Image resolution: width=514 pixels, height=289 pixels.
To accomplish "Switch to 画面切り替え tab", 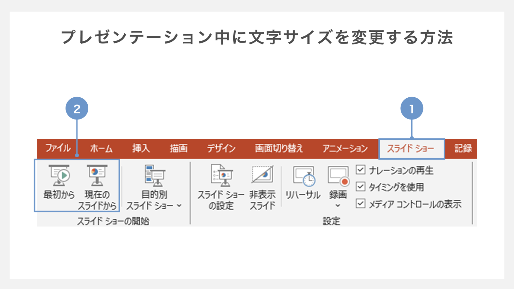I will pyautogui.click(x=279, y=148).
